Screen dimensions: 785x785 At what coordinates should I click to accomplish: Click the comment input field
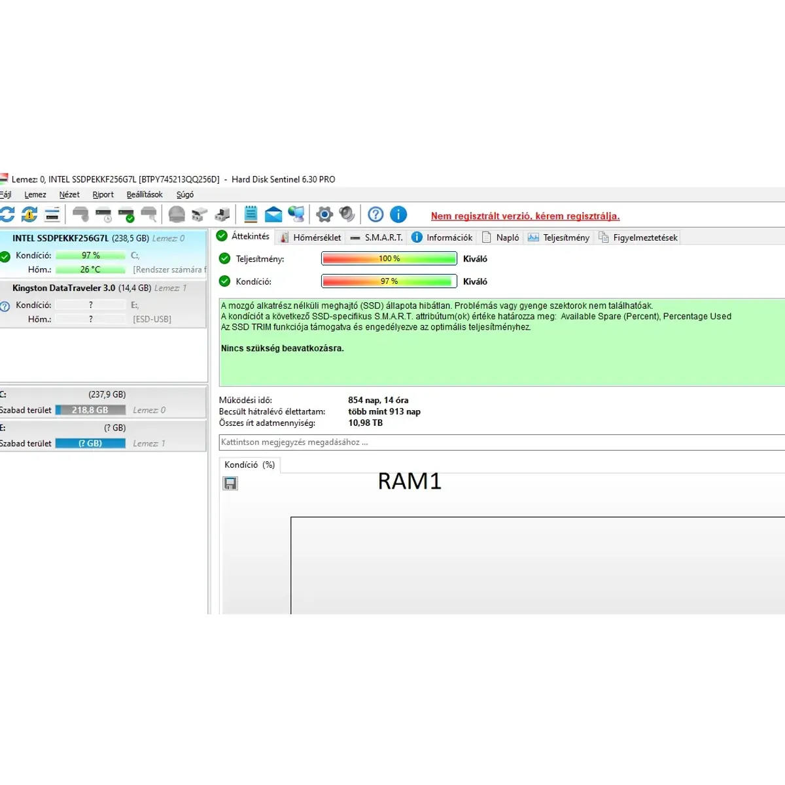pyautogui.click(x=497, y=442)
